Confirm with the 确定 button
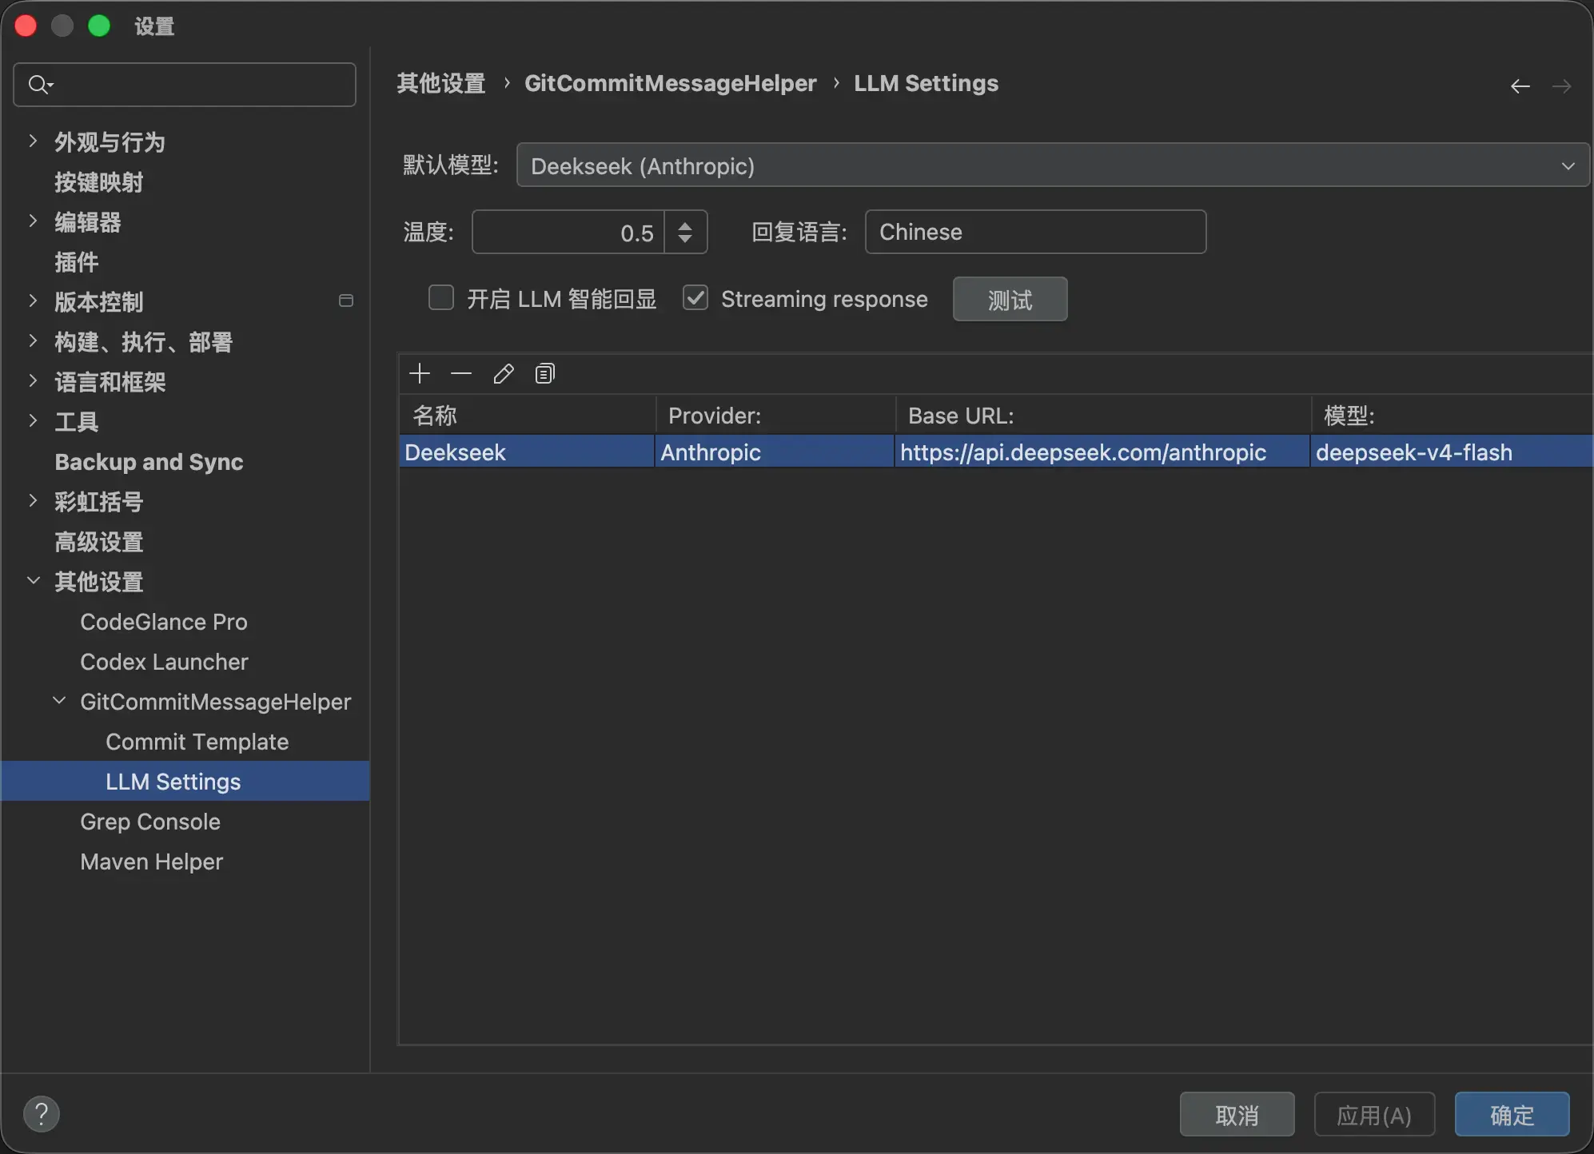This screenshot has width=1594, height=1154. point(1512,1114)
